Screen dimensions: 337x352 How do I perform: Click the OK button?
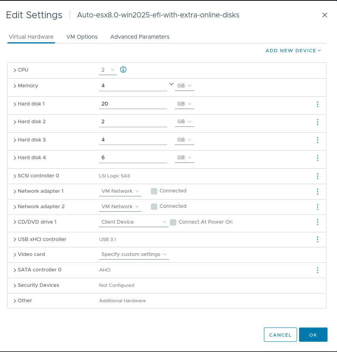[x=313, y=335]
